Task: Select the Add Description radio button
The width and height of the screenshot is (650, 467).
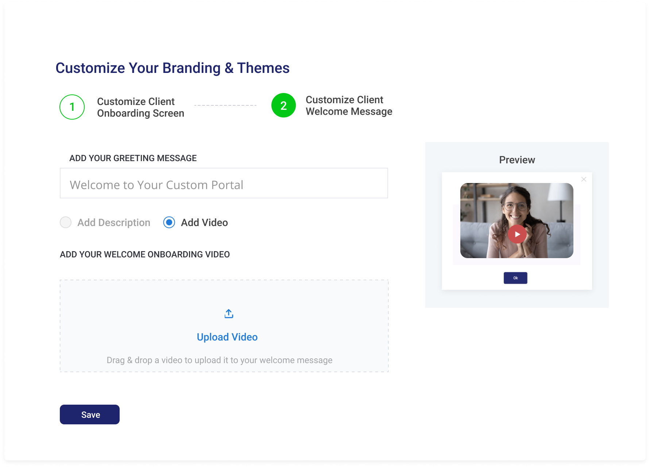Action: (66, 222)
